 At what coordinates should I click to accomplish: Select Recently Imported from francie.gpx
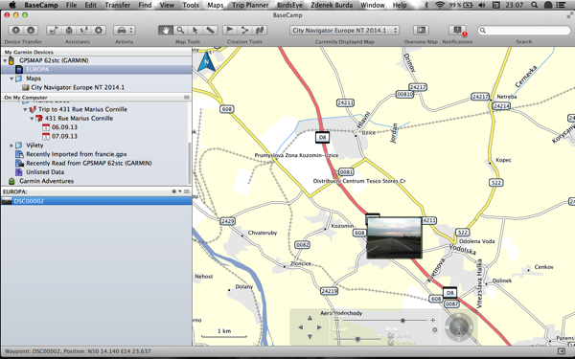click(x=77, y=154)
